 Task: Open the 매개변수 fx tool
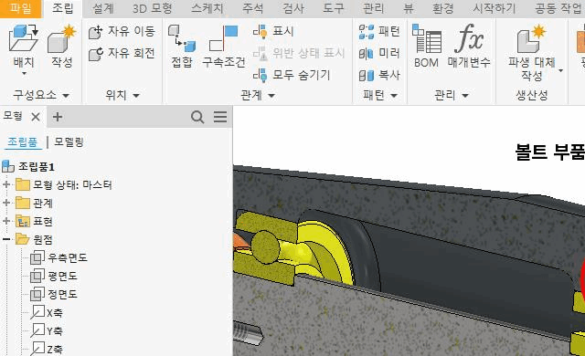469,47
